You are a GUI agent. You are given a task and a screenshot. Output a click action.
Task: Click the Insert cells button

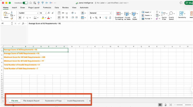146,12
